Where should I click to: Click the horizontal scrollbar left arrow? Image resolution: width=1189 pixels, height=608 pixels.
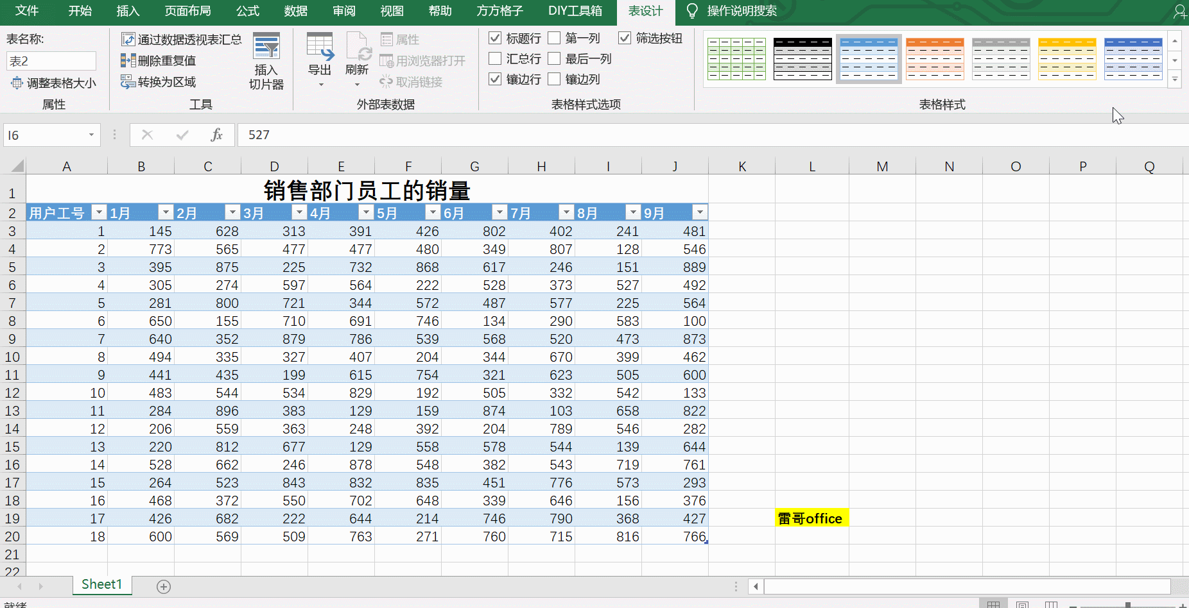(756, 586)
